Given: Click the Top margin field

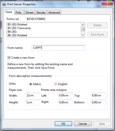Looking at the screenshot, I should point(98,96).
